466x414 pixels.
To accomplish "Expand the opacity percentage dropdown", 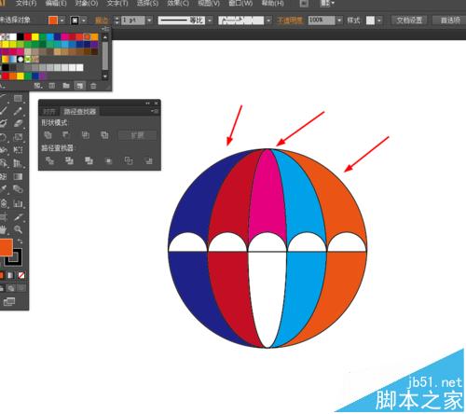I will (339, 21).
